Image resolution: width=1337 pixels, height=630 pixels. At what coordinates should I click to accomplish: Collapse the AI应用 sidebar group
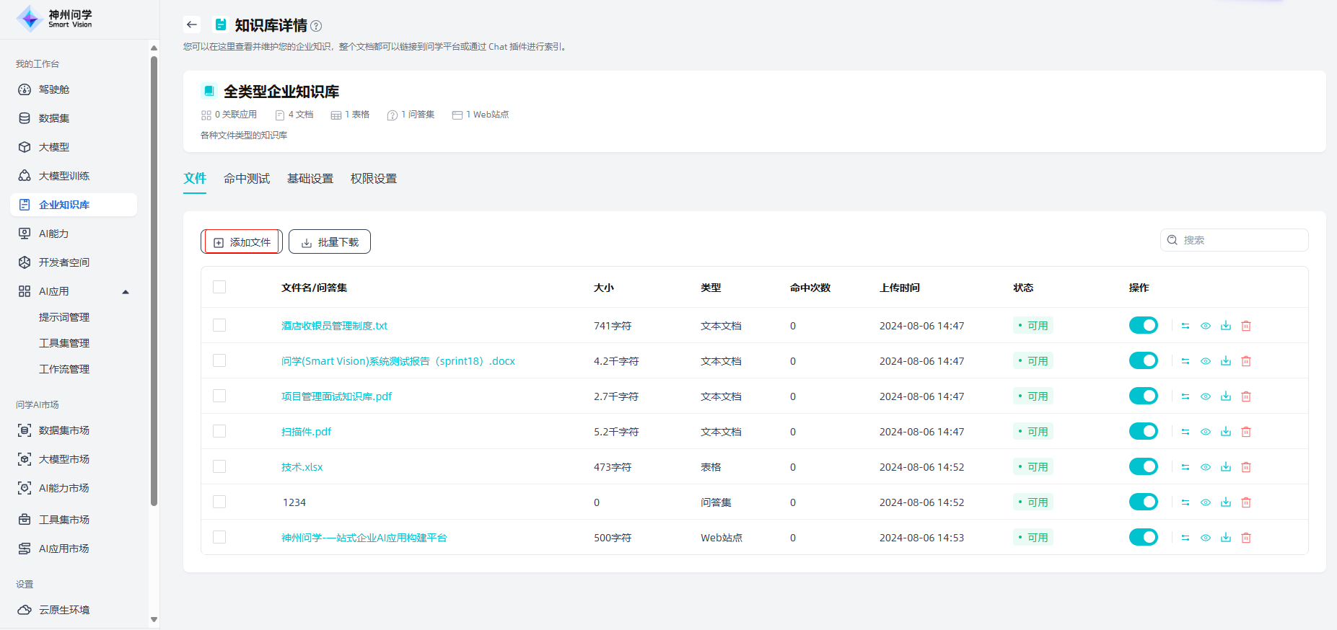coord(126,292)
